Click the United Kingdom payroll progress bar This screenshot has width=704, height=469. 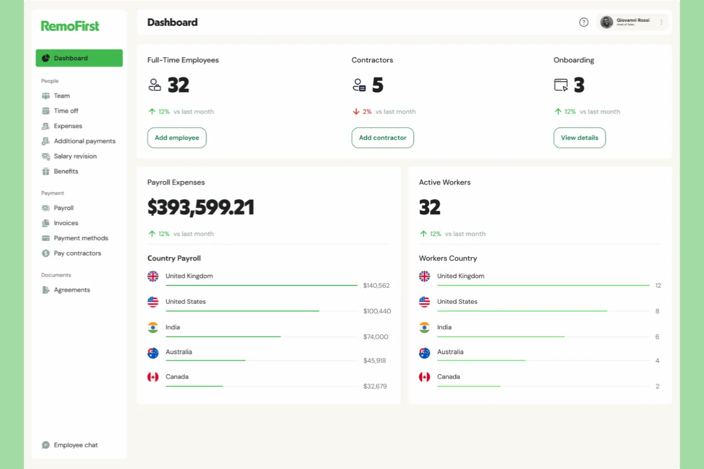tap(262, 285)
